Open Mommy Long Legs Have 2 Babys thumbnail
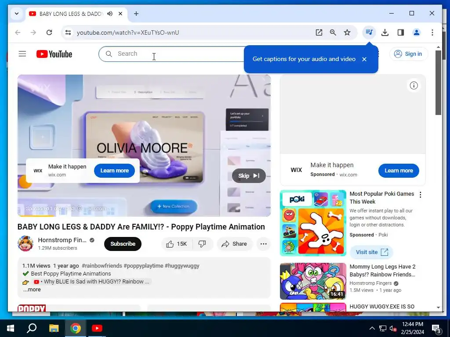This screenshot has width=450, height=337. click(x=313, y=281)
